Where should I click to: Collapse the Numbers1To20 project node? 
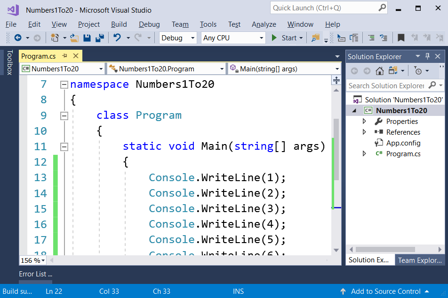click(x=354, y=111)
